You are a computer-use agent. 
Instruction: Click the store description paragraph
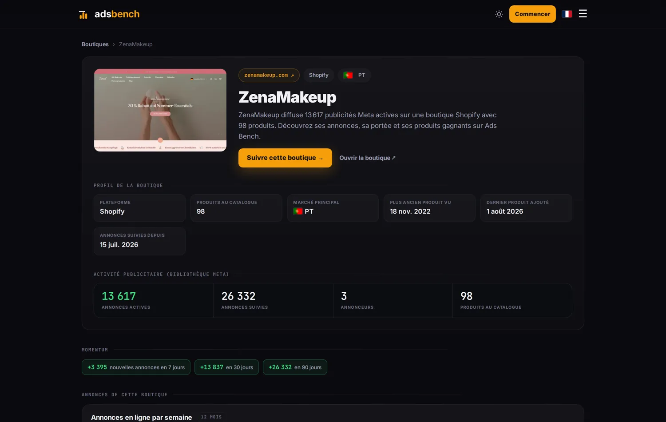(368, 126)
